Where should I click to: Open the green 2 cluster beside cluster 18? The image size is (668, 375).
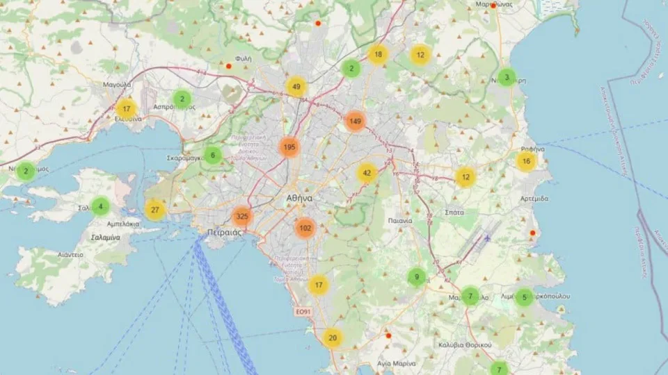[x=351, y=69]
